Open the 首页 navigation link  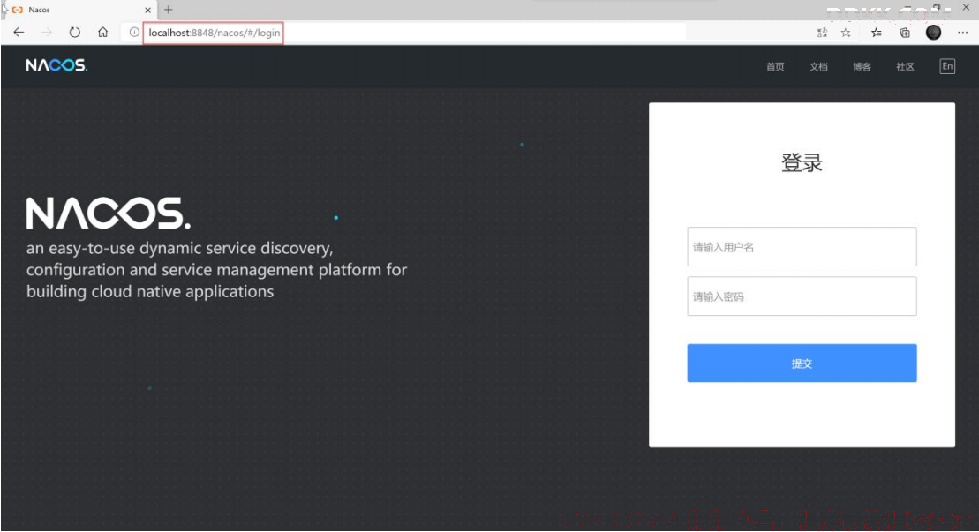775,67
